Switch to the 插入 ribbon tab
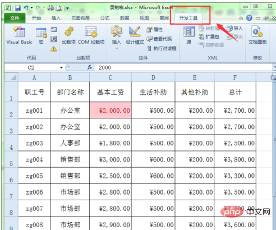Viewport: 276px width, 230px height. point(56,18)
